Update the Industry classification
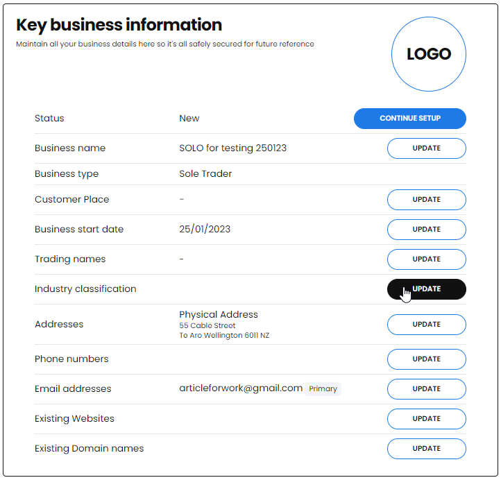This screenshot has width=501, height=480. (427, 289)
